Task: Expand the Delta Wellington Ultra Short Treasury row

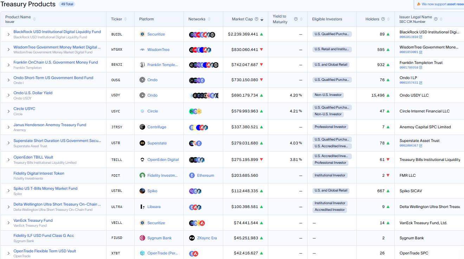Action: point(8,207)
